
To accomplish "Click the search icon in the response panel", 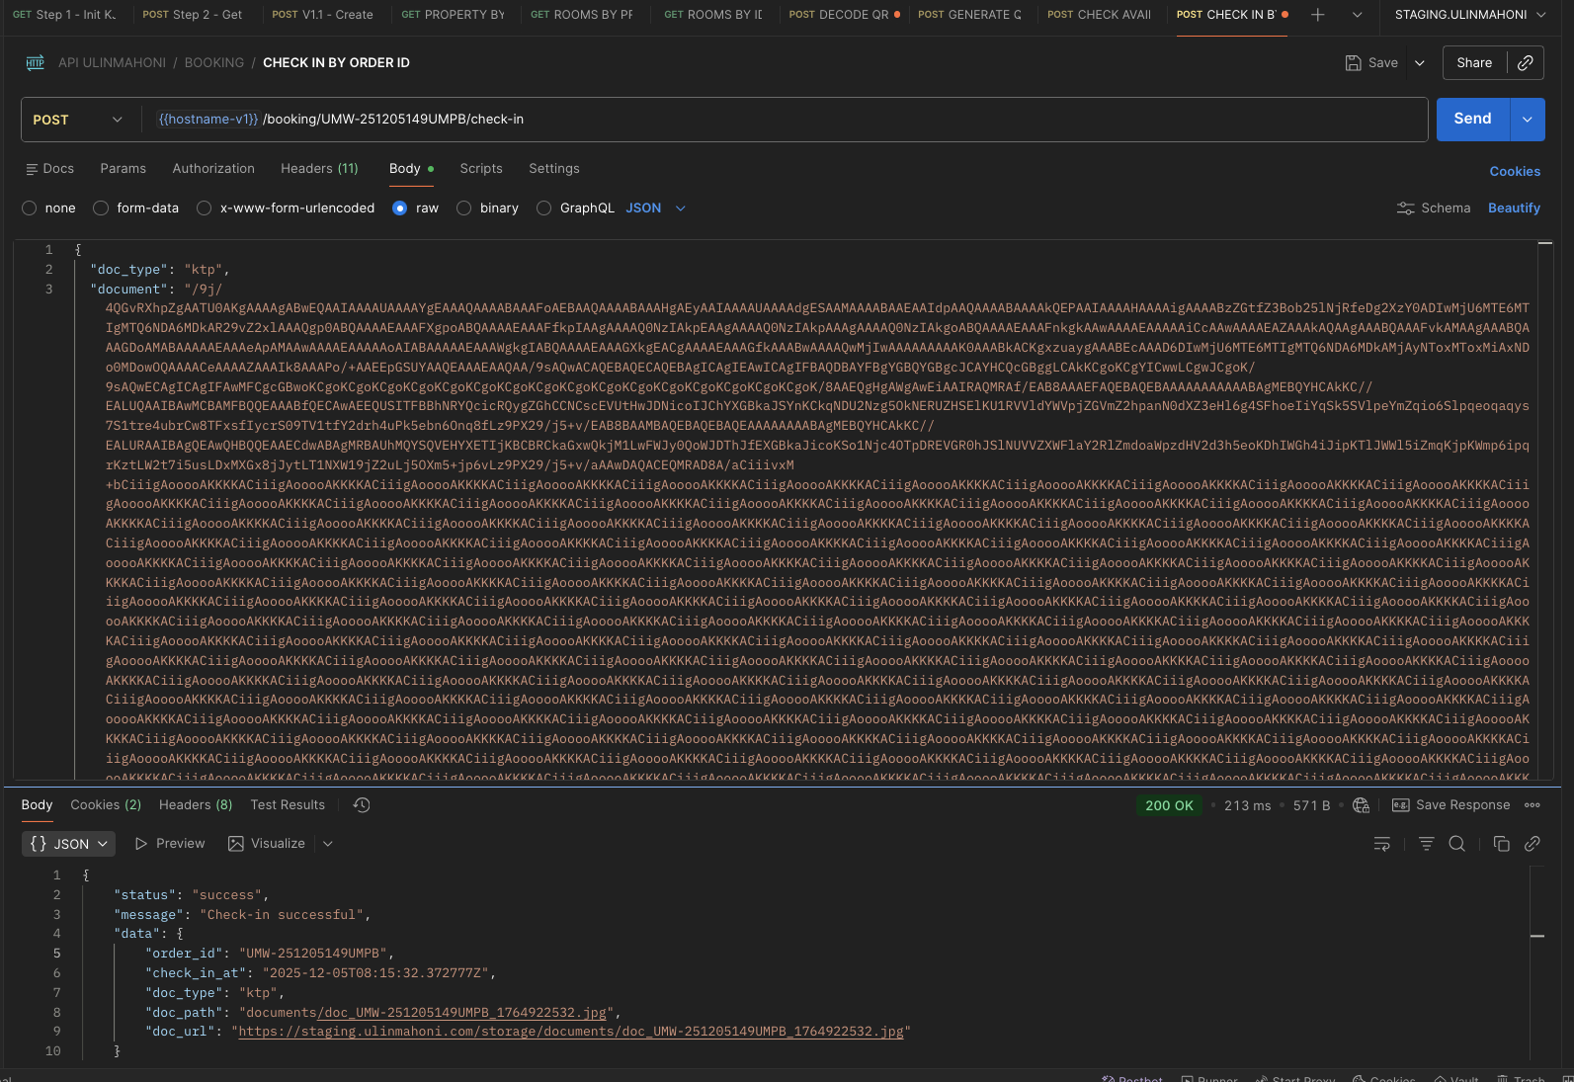I will pyautogui.click(x=1456, y=844).
